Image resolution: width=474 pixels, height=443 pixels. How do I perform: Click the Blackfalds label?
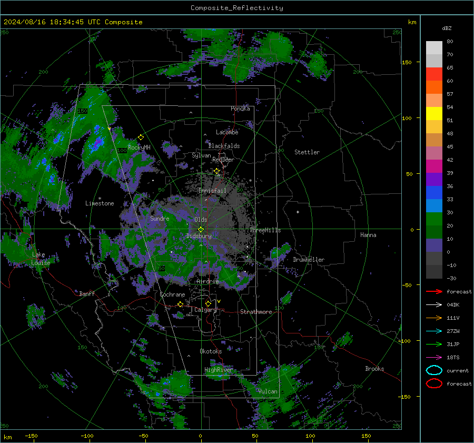(224, 146)
